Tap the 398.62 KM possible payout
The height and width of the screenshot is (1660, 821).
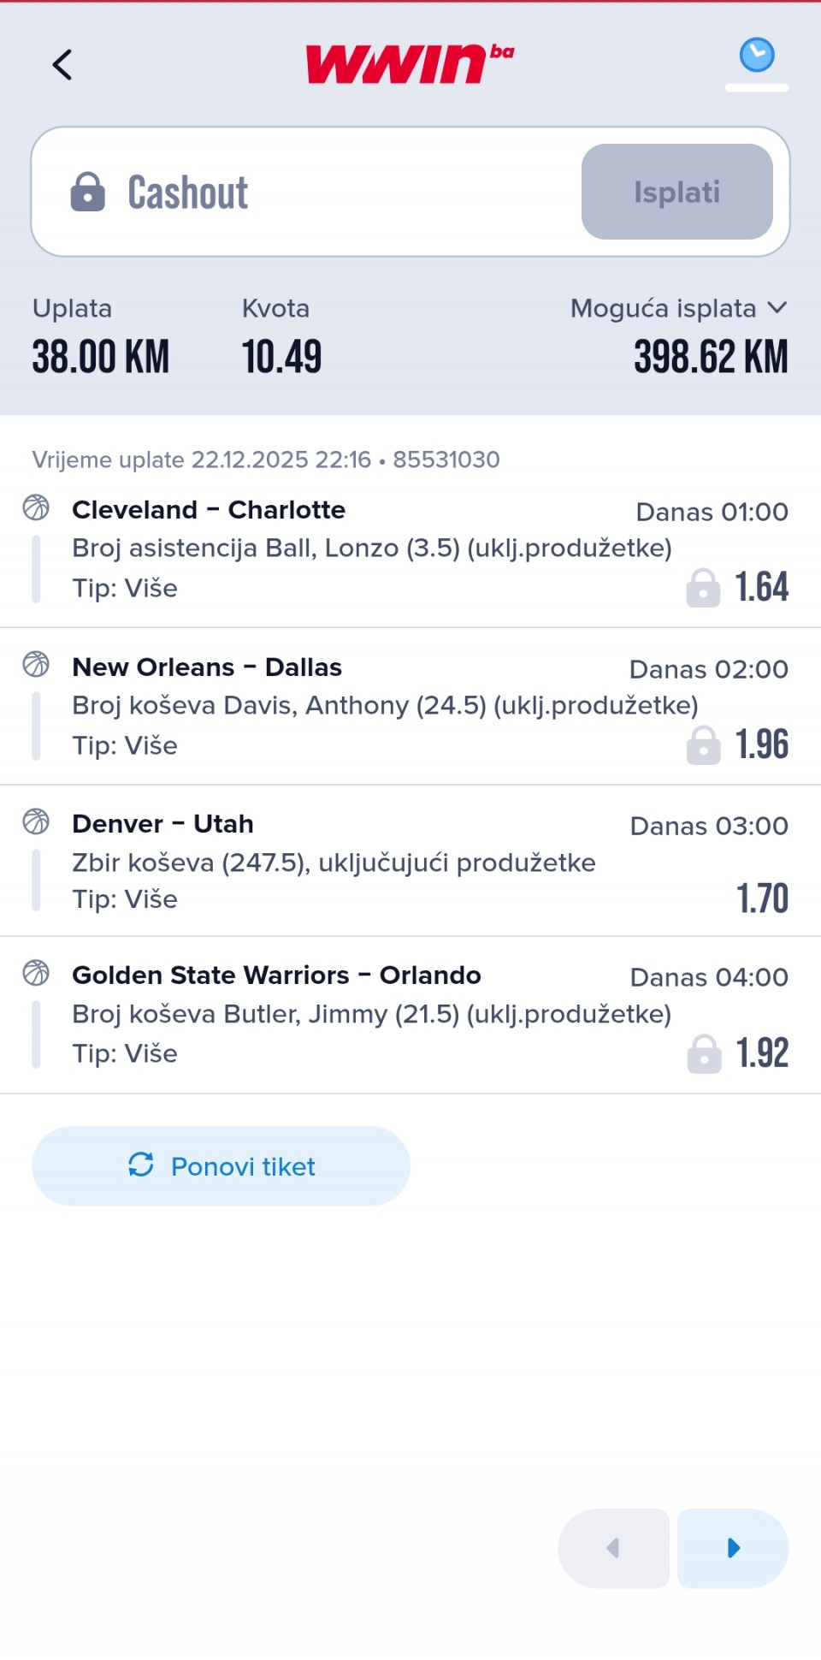(711, 357)
